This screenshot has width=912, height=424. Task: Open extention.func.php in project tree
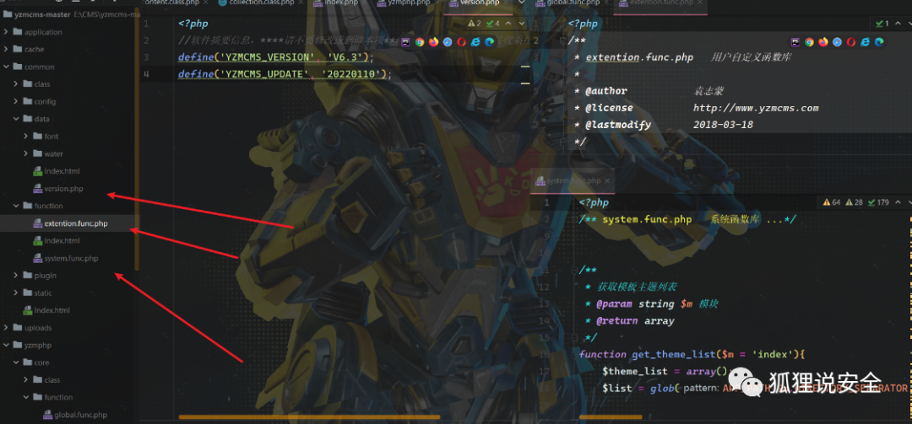click(76, 223)
